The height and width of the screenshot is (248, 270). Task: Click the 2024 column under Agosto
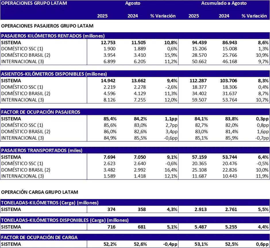133,16
